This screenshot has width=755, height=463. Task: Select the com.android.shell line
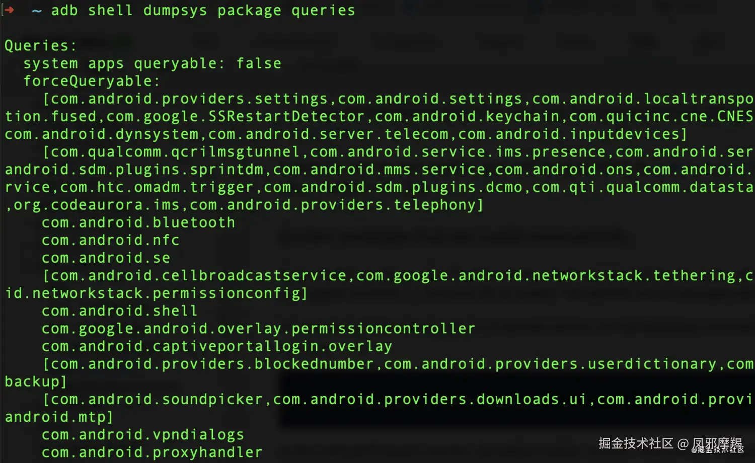[x=120, y=311]
